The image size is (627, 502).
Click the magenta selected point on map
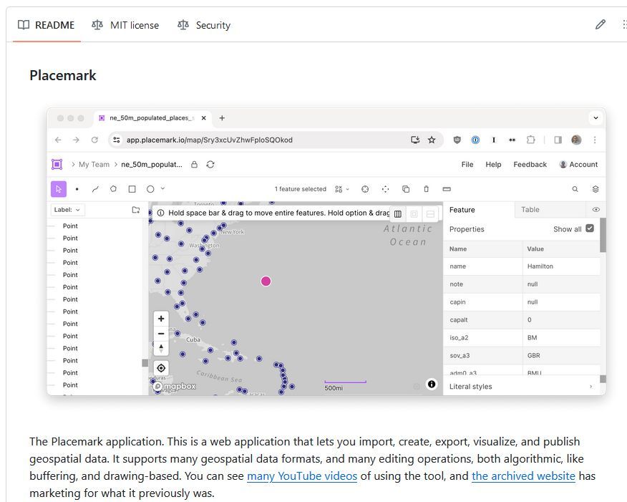pyautogui.click(x=266, y=281)
